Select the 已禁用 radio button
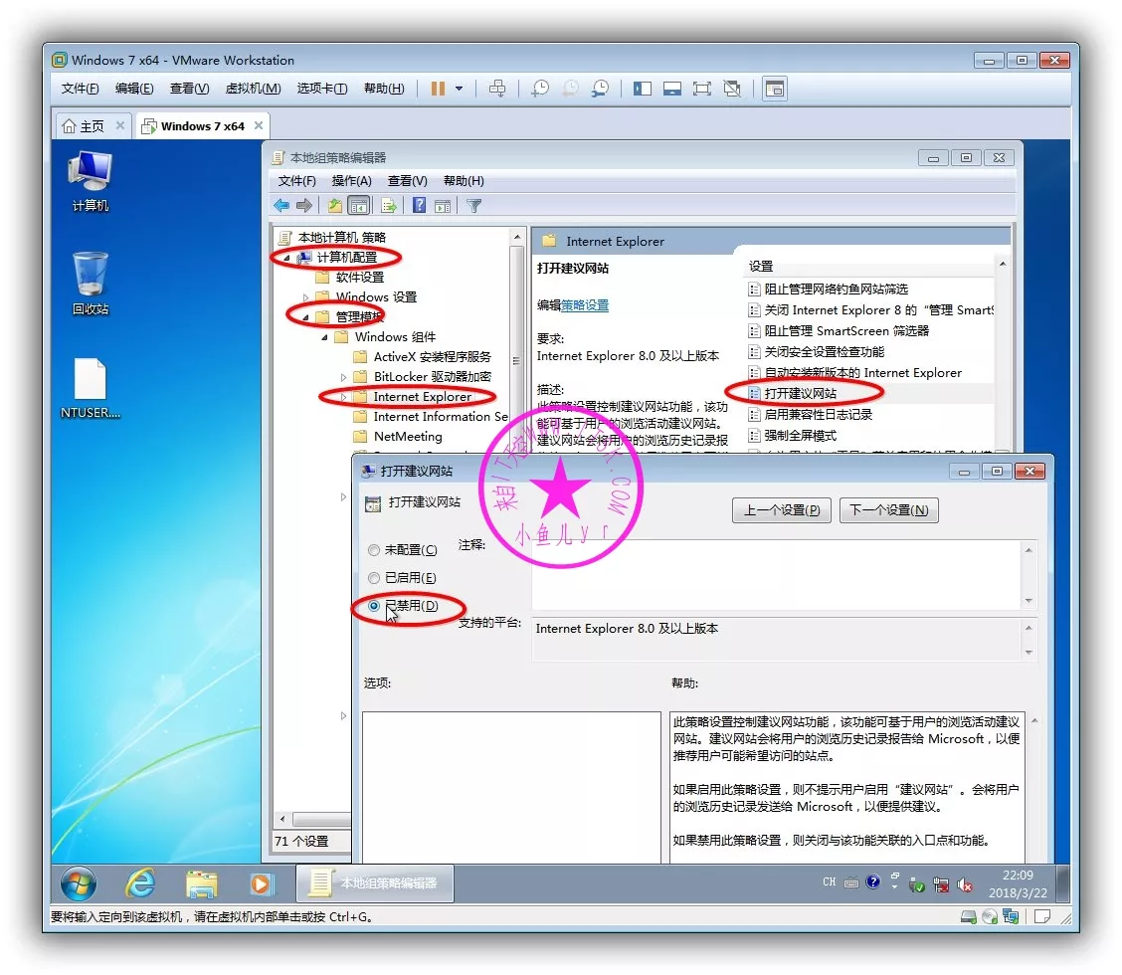This screenshot has width=1122, height=975. point(374,606)
